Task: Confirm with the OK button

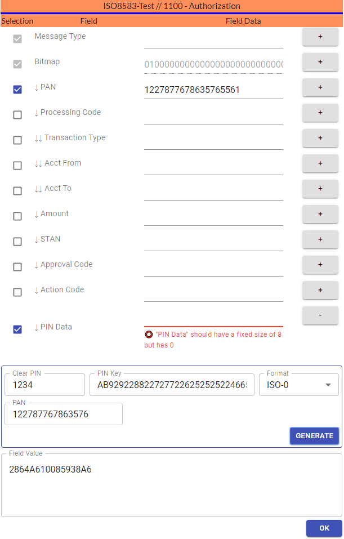Action: coord(324,528)
